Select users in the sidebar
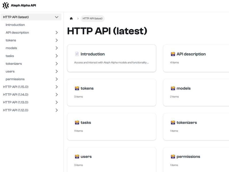 [x=10, y=71]
